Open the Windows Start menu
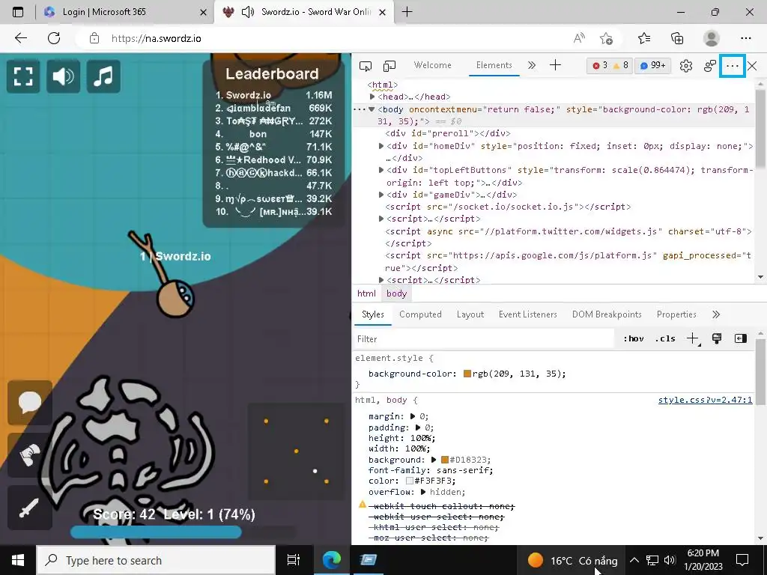767x575 pixels. [x=18, y=560]
